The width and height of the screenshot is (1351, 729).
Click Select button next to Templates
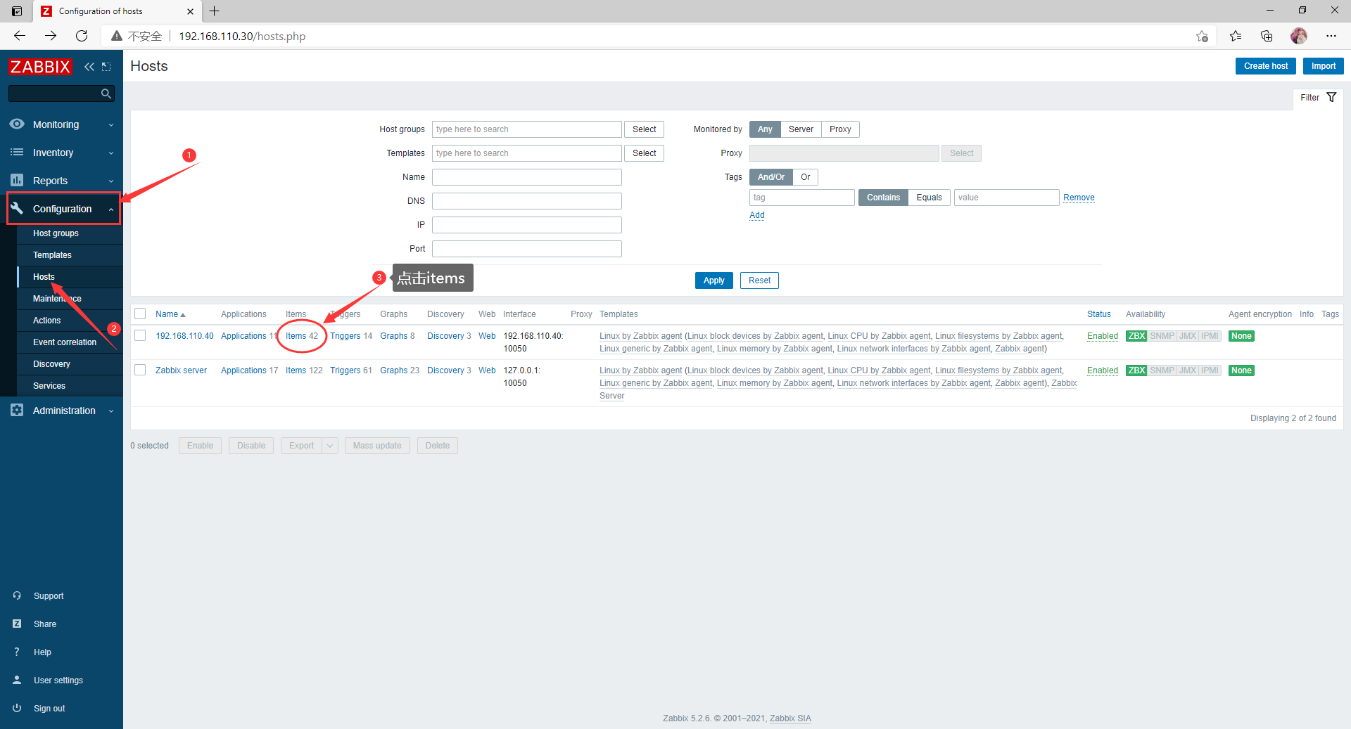click(644, 153)
